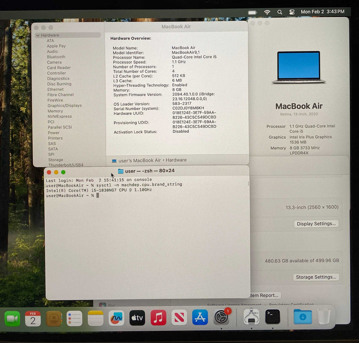Click the battery status menu bar icon
359x343 pixels.
[252, 13]
